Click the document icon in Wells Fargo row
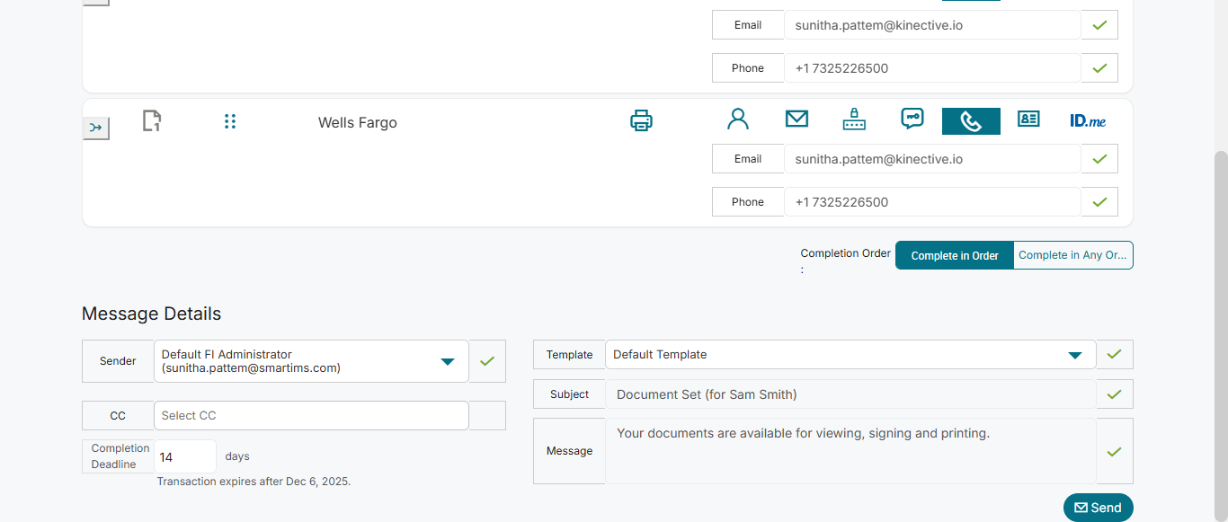1228x522 pixels. click(x=152, y=120)
